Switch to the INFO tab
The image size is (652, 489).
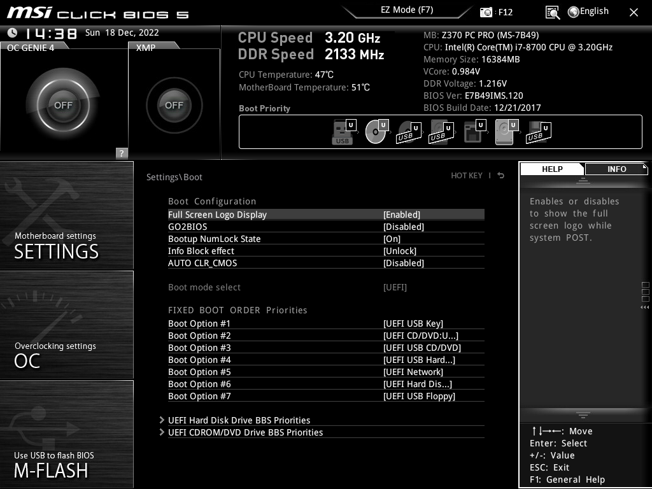616,169
